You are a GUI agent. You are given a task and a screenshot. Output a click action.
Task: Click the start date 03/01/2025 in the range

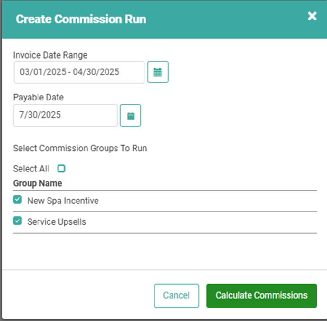click(43, 72)
